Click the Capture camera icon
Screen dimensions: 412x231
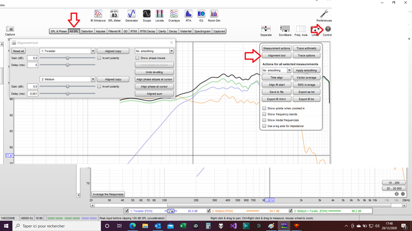coord(10,31)
